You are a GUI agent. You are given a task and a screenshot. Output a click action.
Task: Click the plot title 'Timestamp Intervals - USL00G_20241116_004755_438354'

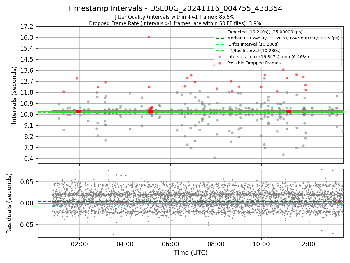(175, 8)
